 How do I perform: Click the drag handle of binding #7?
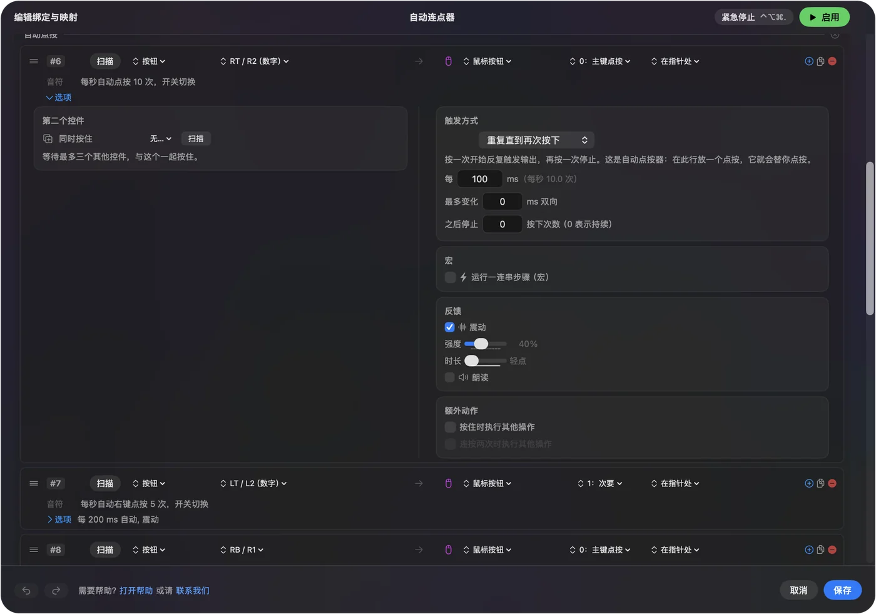point(34,483)
